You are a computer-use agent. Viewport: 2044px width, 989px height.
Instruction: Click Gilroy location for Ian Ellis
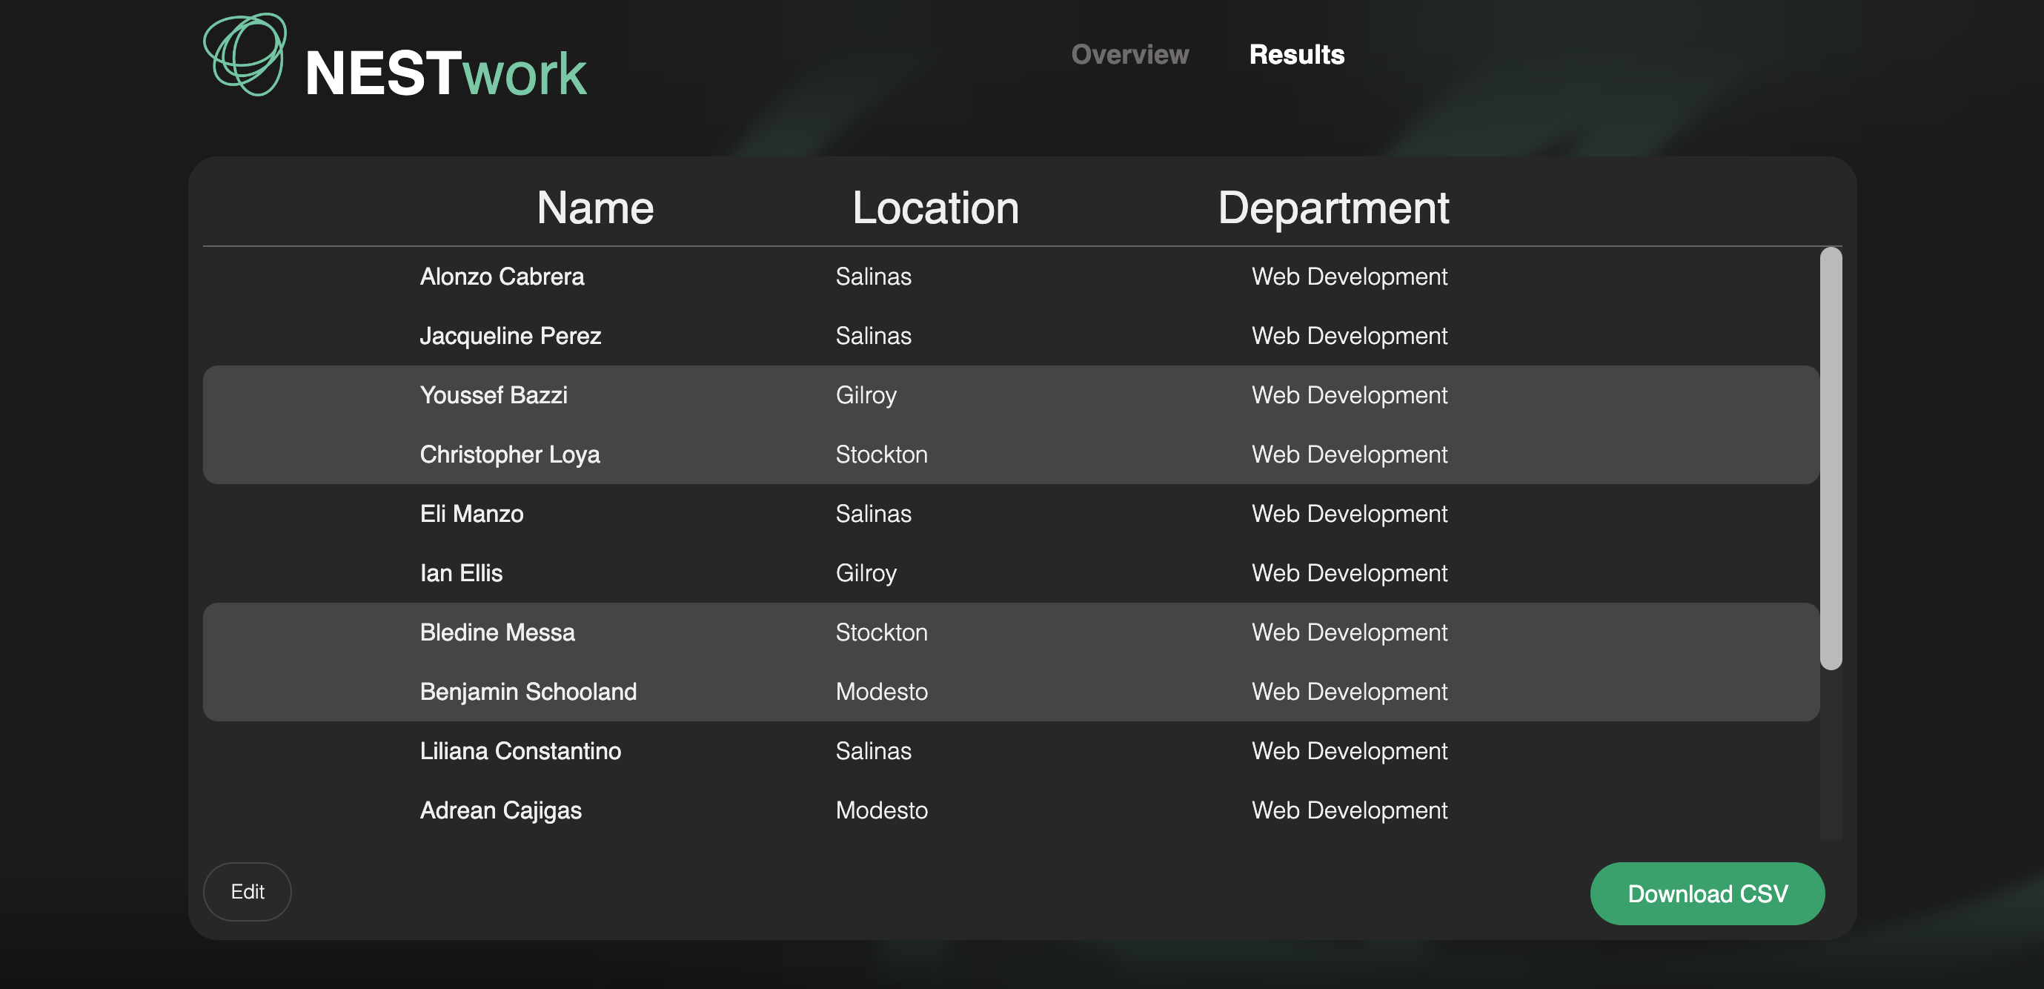[x=866, y=573]
